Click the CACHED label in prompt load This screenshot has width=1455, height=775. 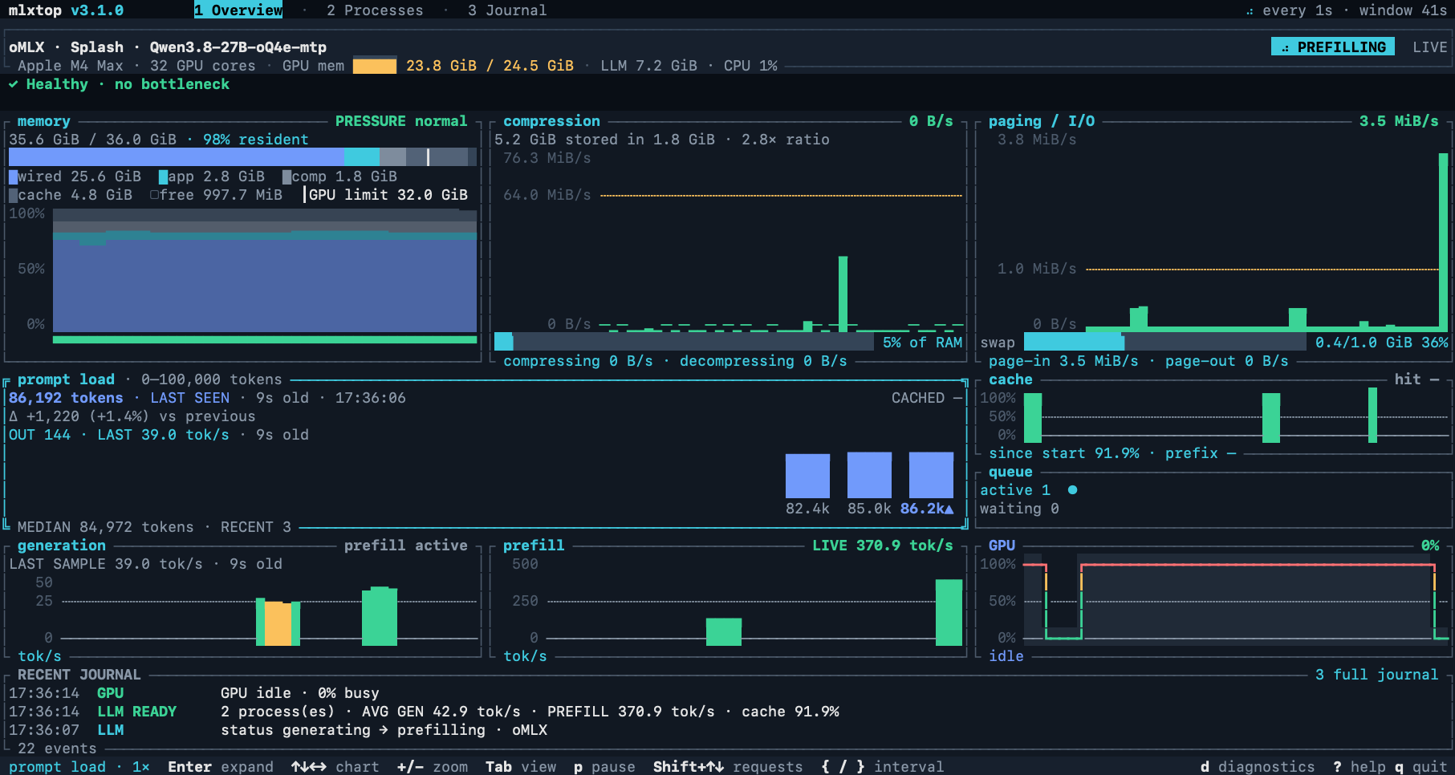pos(918,398)
